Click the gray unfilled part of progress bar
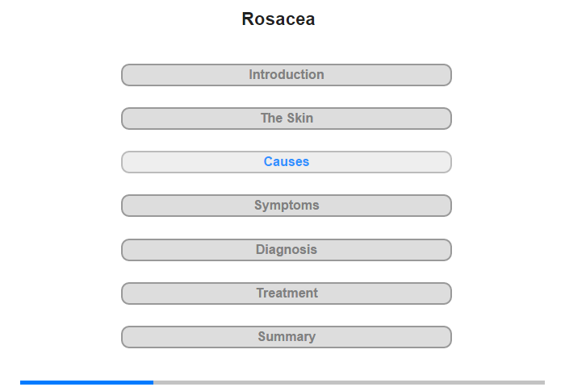565x387 pixels. coord(349,382)
